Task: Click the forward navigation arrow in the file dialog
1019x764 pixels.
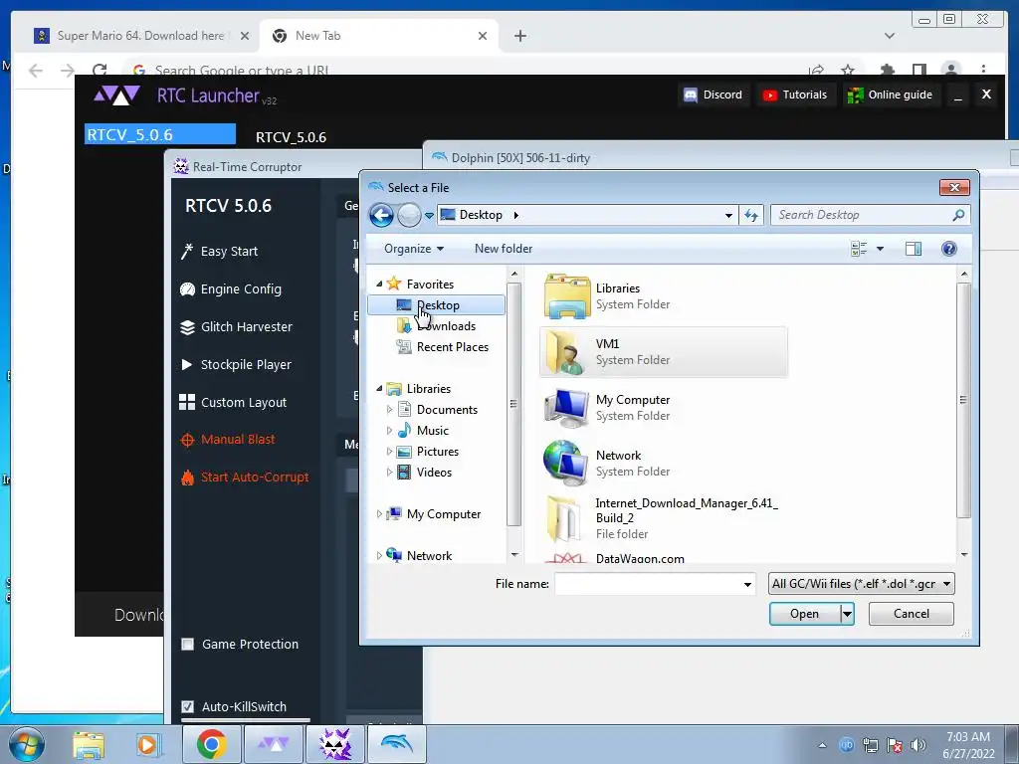Action: coord(409,215)
